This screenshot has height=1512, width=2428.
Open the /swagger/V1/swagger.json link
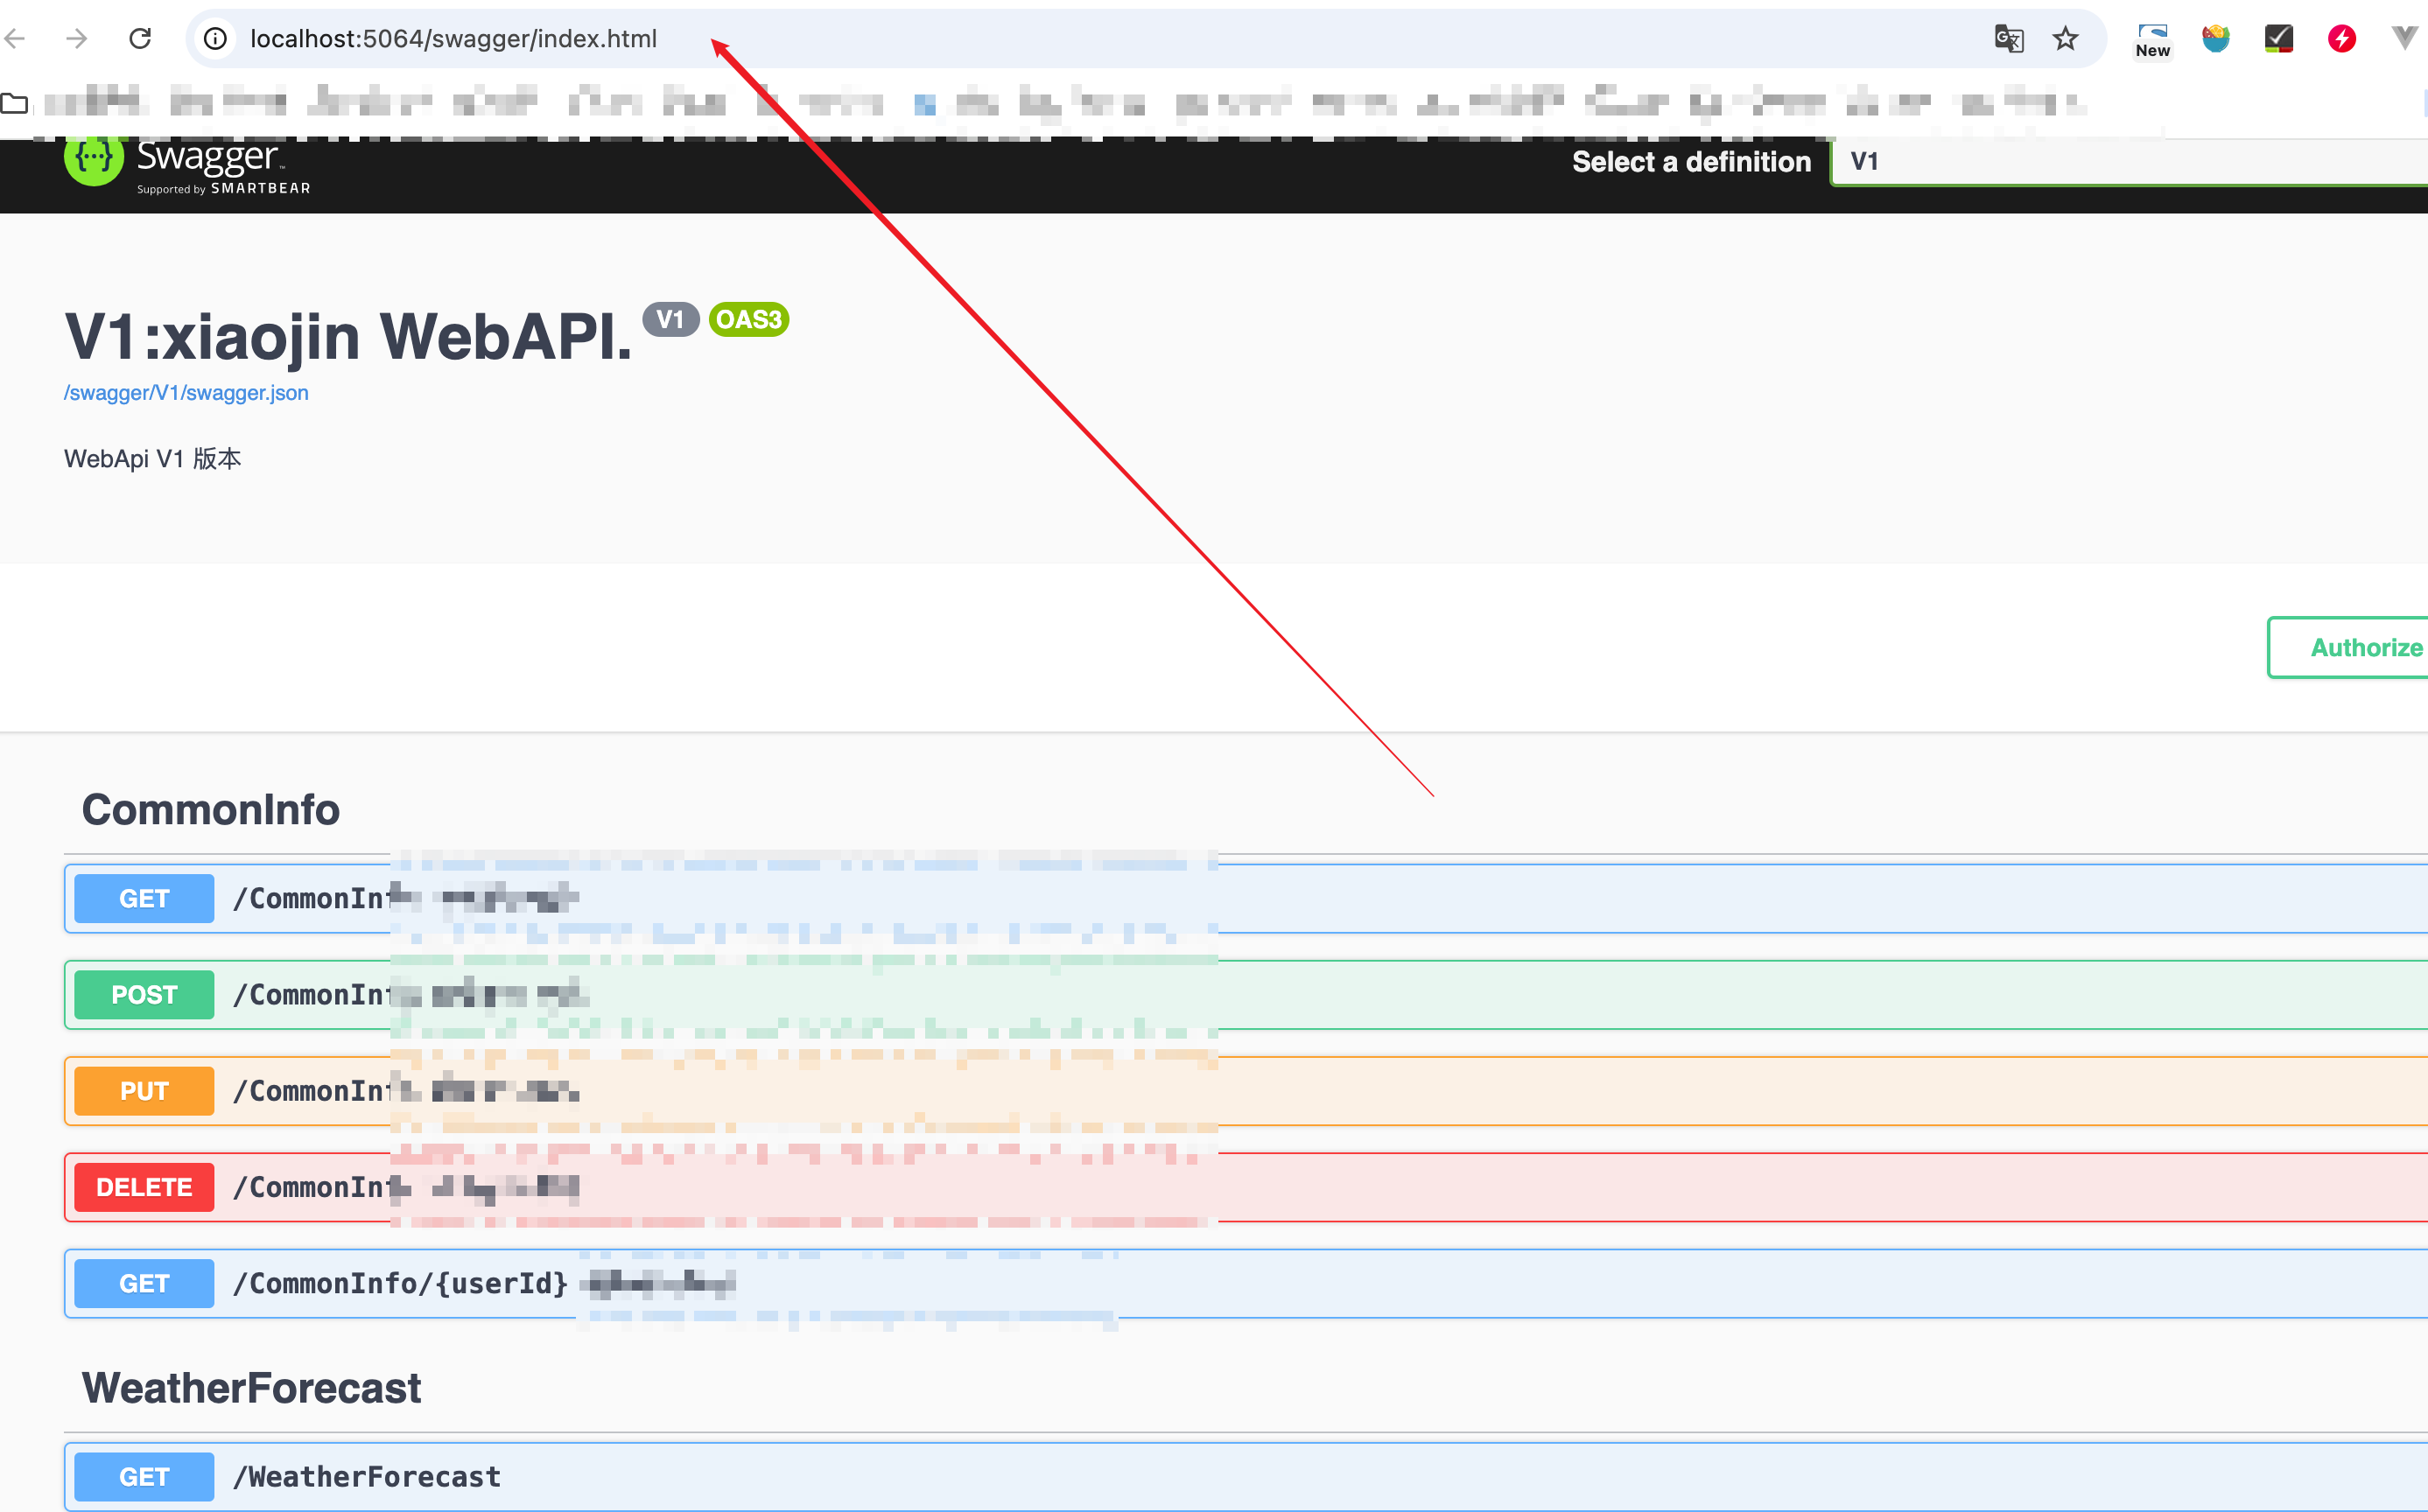[x=186, y=392]
